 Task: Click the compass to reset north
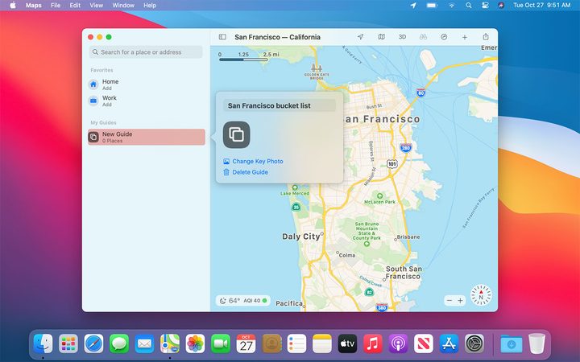(481, 294)
